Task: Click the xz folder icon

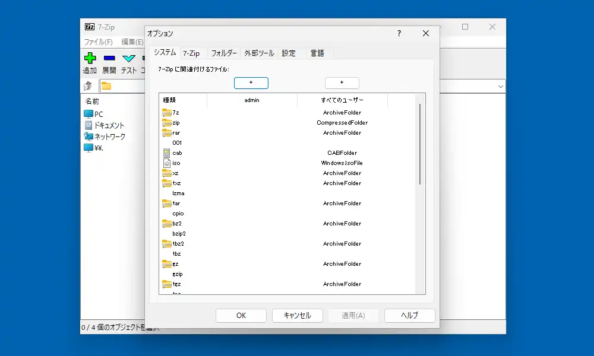Action: [167, 173]
